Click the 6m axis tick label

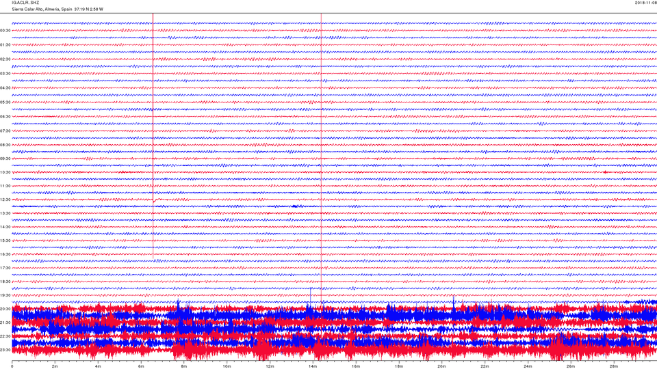(141, 366)
